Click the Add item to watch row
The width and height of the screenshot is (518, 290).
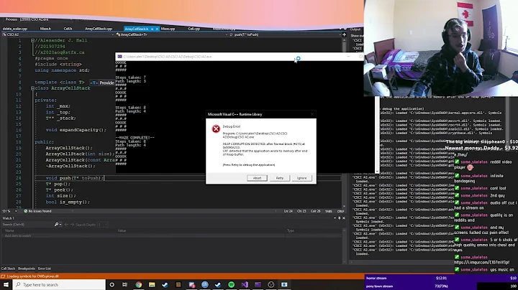pyautogui.click(x=172, y=236)
